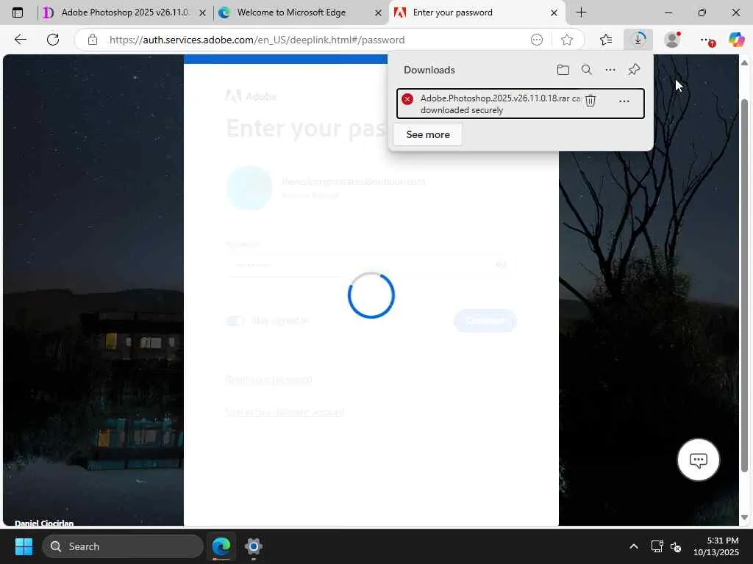Go back to the previous page
This screenshot has width=753, height=564.
click(x=20, y=40)
